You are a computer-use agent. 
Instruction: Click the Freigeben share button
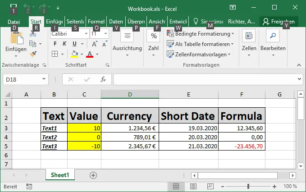click(279, 22)
